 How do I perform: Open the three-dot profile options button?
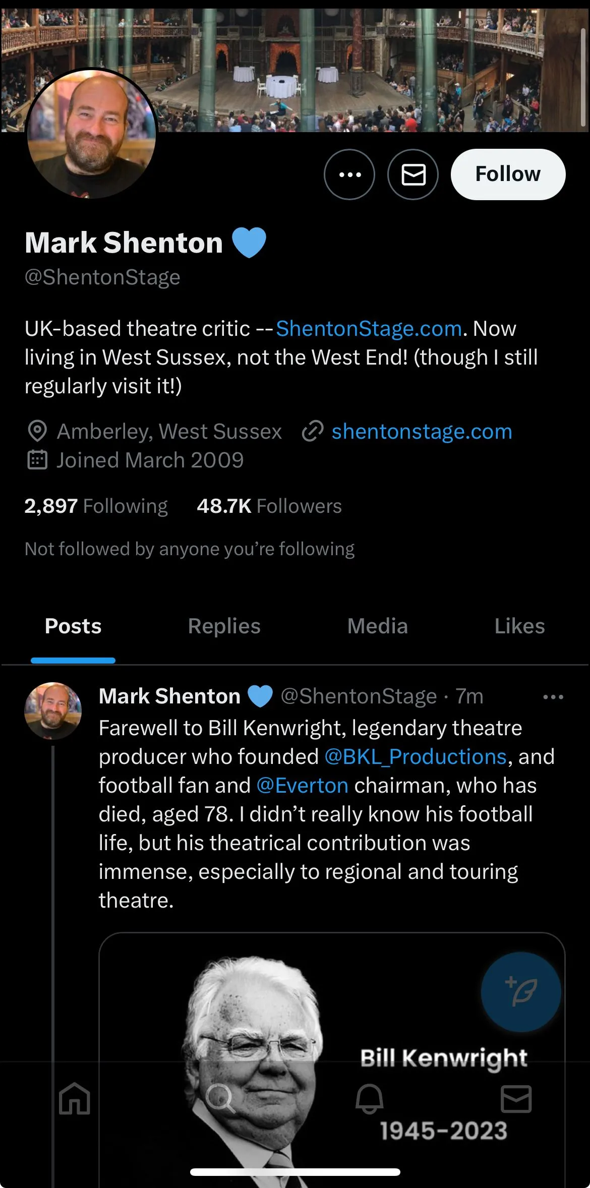(x=349, y=174)
